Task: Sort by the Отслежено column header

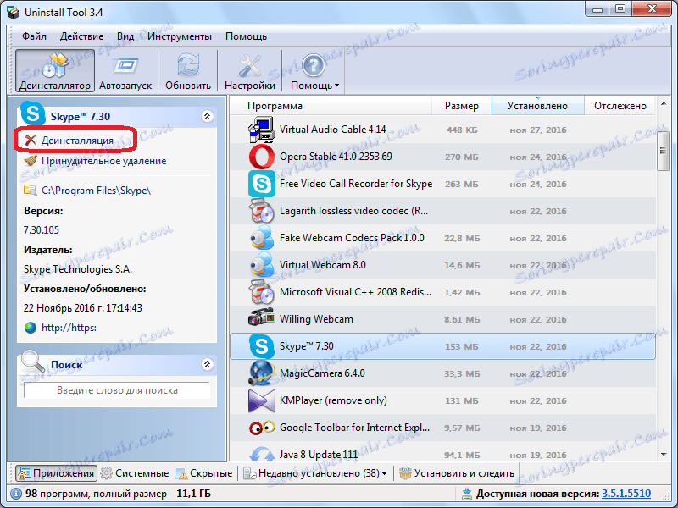Action: pyautogui.click(x=620, y=106)
